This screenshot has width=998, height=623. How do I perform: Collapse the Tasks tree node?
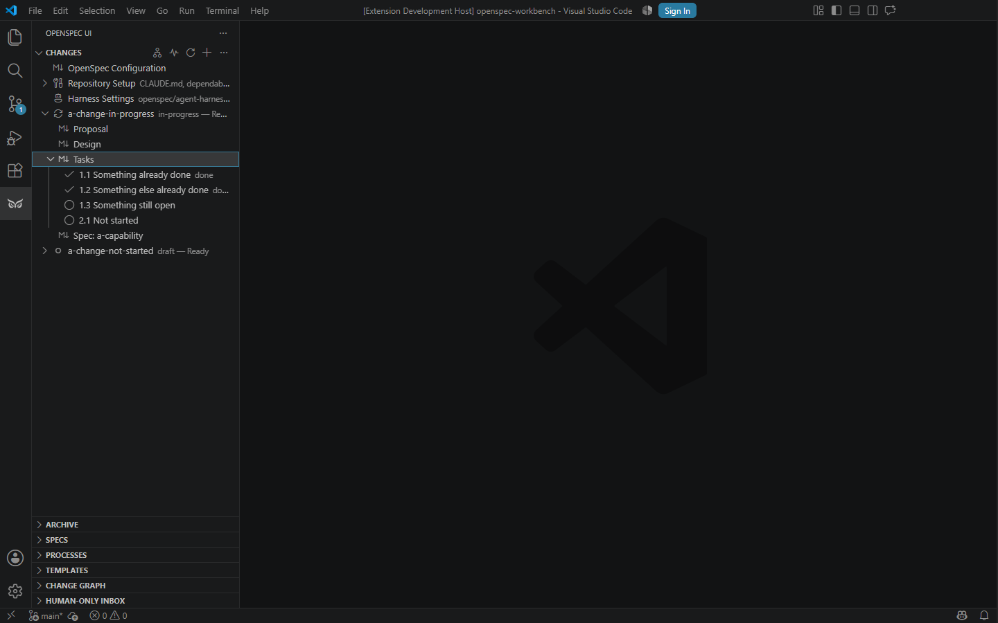click(x=51, y=159)
